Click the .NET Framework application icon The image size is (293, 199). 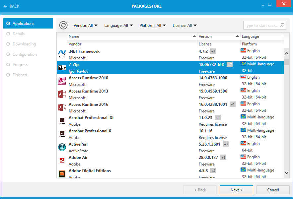(x=62, y=54)
